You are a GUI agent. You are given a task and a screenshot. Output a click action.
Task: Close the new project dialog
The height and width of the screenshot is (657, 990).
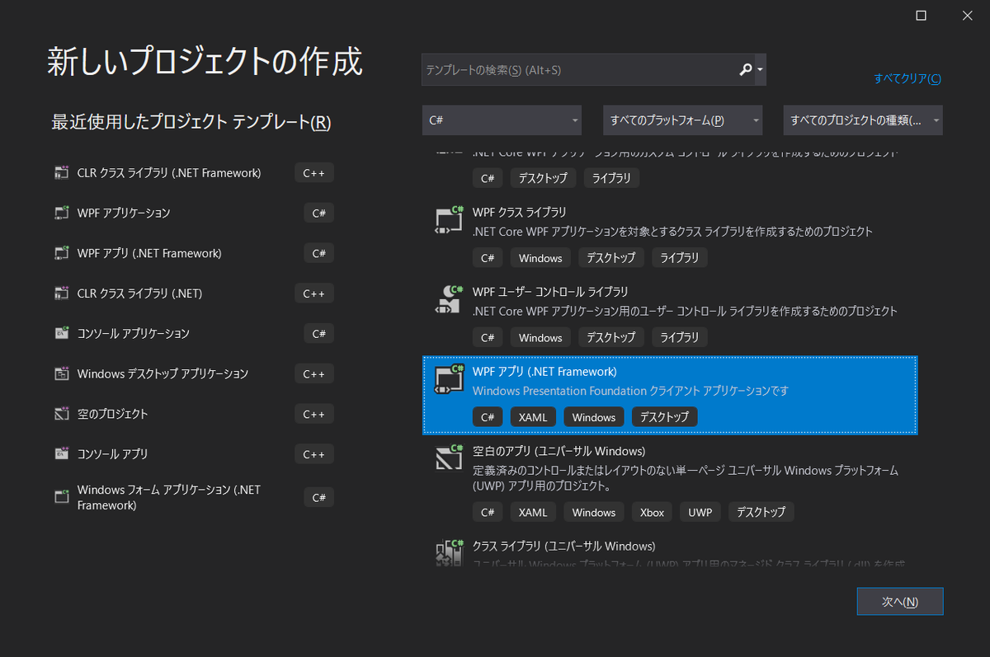click(966, 15)
